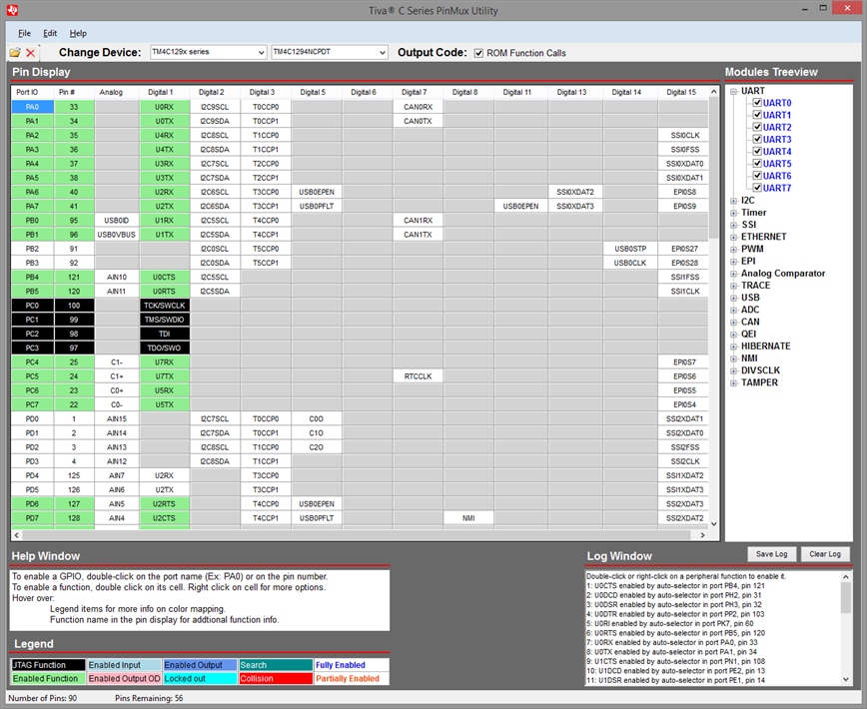Expand the HIBERNATE tree node
The height and width of the screenshot is (709, 867).
click(x=734, y=347)
